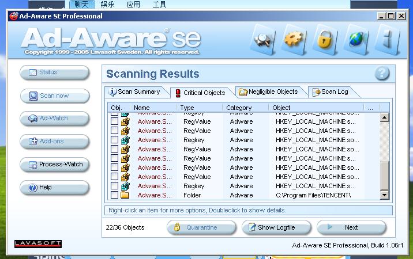This screenshot has height=259, width=413.
Task: Click the Adware.S... name in Folder row
Action: click(155, 195)
